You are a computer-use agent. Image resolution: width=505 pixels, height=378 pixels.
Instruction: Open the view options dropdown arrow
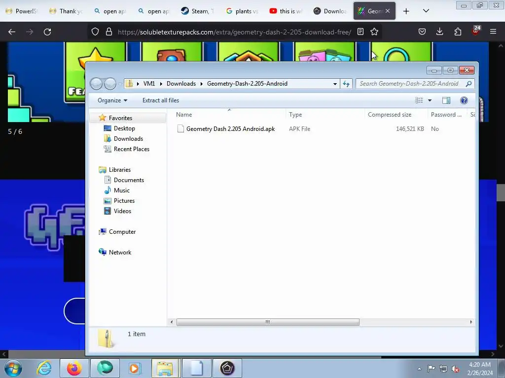(430, 100)
